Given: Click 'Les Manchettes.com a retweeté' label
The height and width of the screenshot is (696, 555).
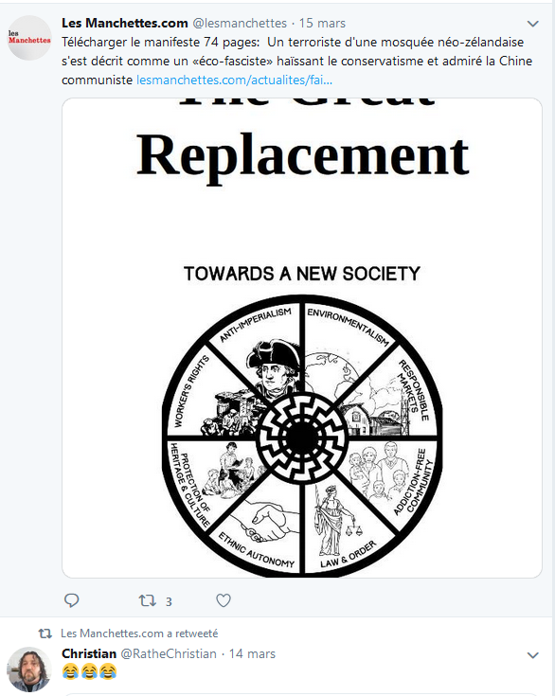Looking at the screenshot, I should tap(139, 634).
